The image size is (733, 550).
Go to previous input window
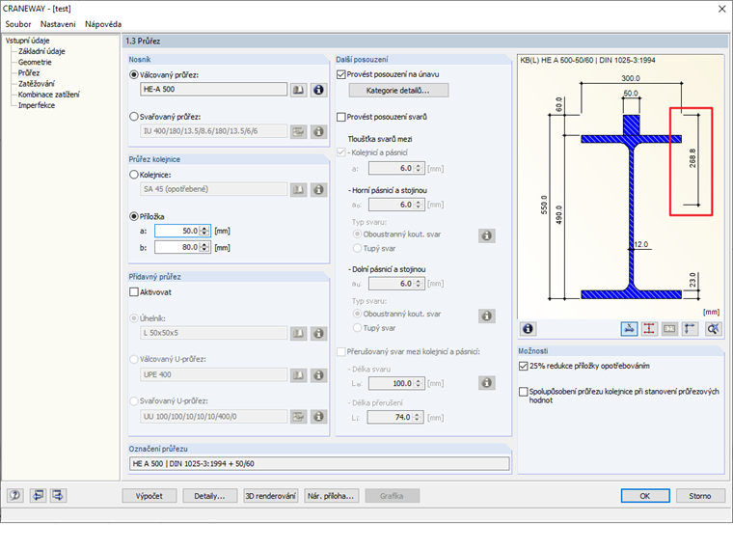click(38, 495)
